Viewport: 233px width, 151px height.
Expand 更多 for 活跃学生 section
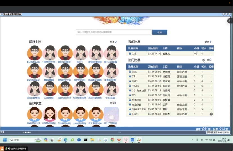[113, 103]
